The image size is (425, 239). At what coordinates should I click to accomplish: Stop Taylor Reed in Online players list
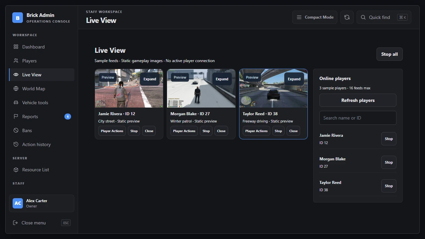point(389,186)
